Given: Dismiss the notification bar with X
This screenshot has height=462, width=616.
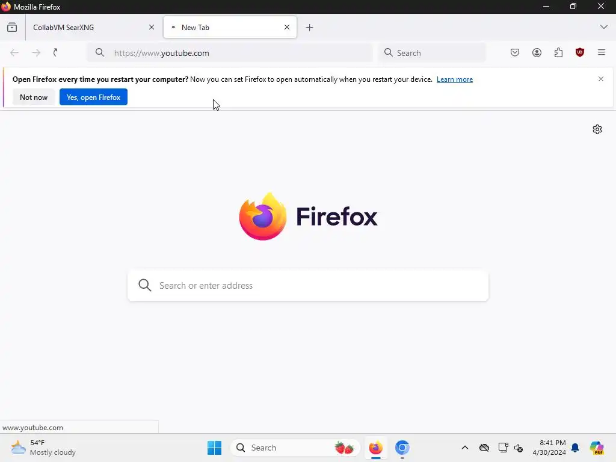Looking at the screenshot, I should point(601,79).
